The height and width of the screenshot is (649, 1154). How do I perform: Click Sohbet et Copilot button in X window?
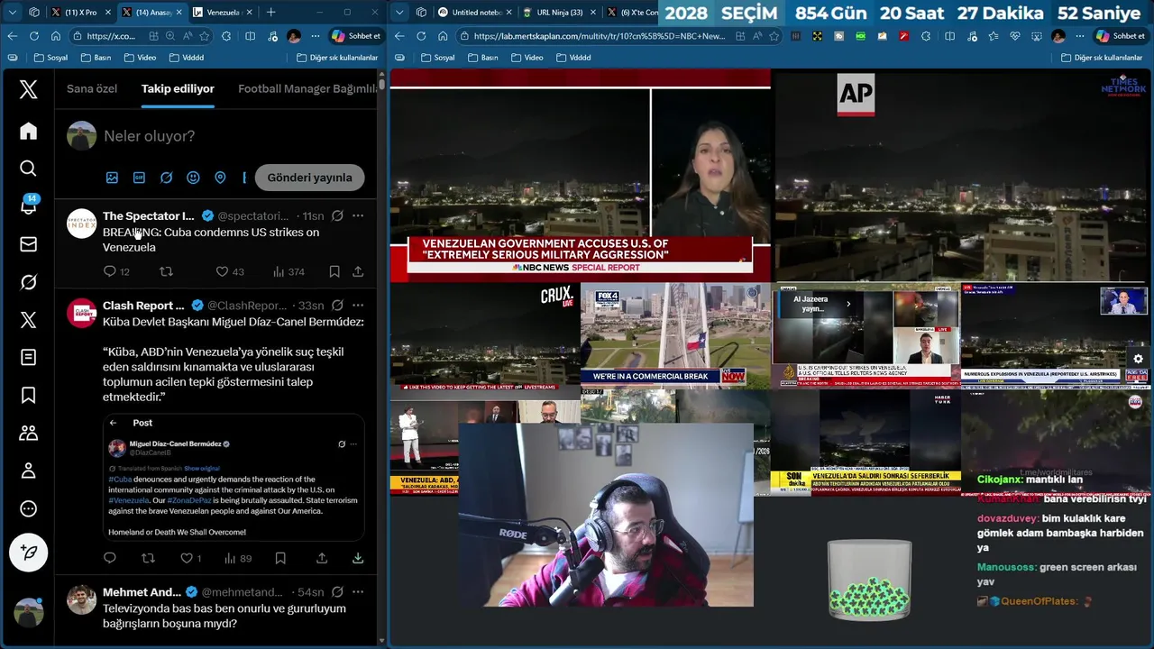(356, 36)
